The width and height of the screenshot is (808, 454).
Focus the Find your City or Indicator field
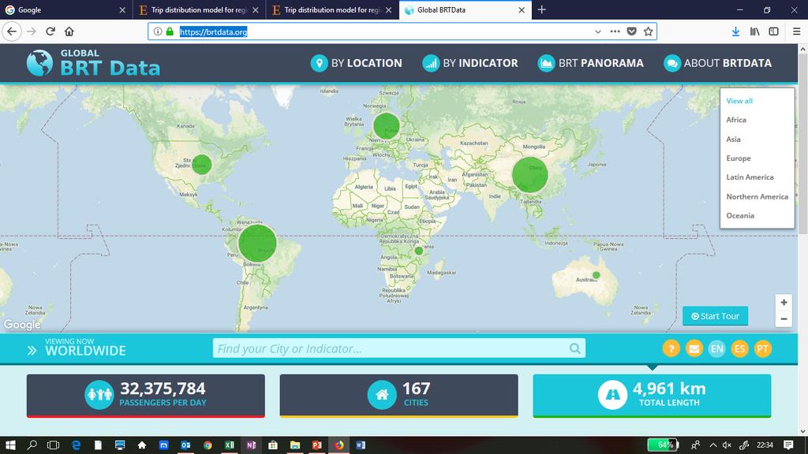point(398,348)
